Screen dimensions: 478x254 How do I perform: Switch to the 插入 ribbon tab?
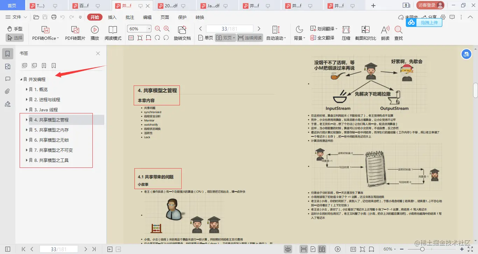pyautogui.click(x=112, y=17)
